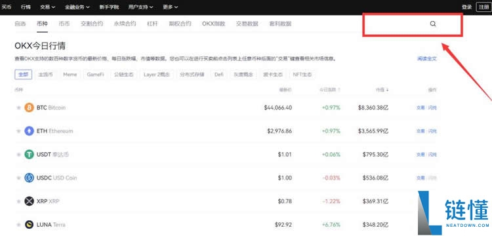The height and width of the screenshot is (236, 492).
Task: Filter by 主流币 category
Action: (x=45, y=75)
